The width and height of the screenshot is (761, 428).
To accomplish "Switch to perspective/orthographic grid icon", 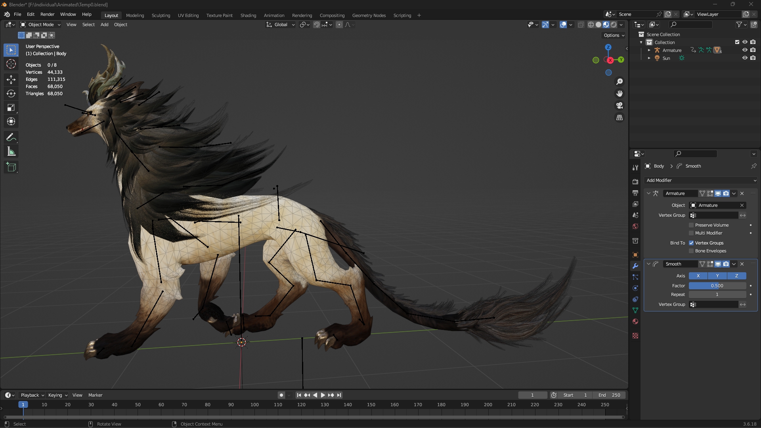I will tap(620, 118).
